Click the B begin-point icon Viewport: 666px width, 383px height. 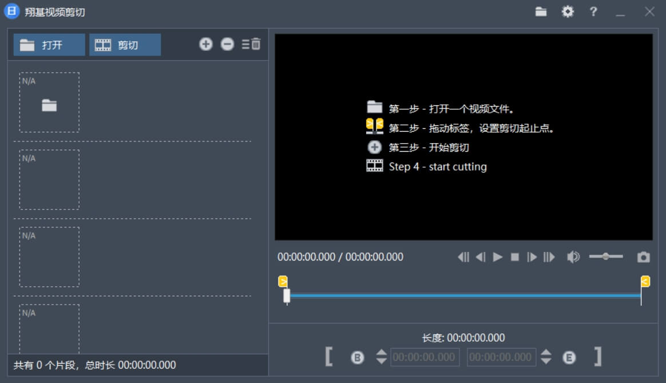click(x=358, y=357)
